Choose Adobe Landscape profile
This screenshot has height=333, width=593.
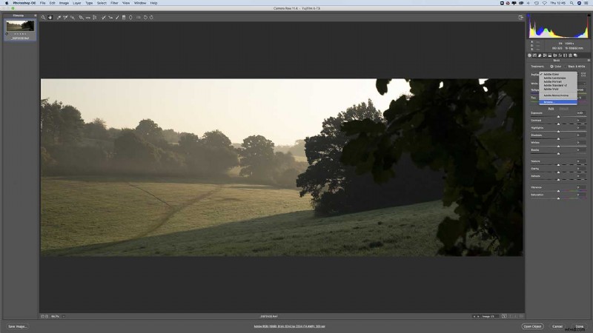click(x=558, y=78)
